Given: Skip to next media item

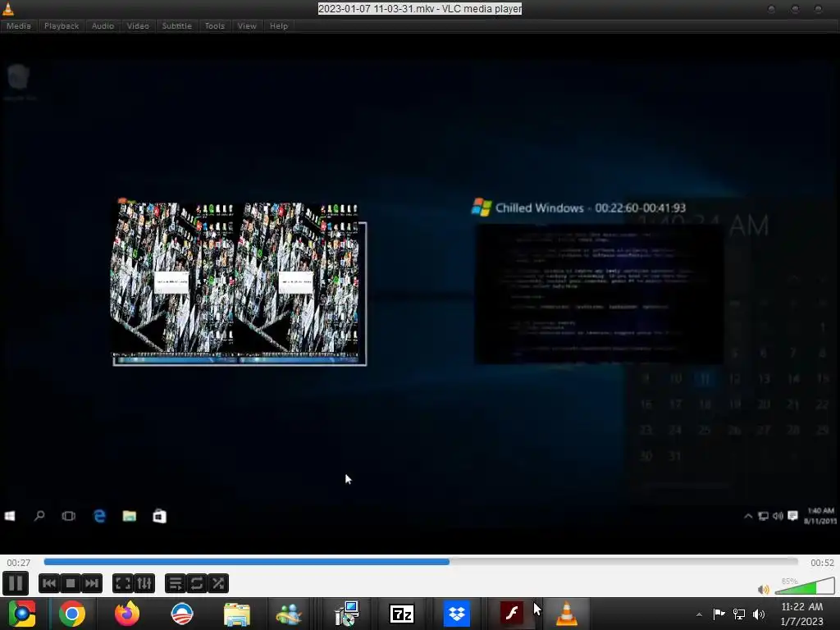Looking at the screenshot, I should 92,583.
